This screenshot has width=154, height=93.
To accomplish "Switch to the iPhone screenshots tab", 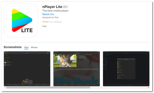I will pyautogui.click(x=34, y=47).
